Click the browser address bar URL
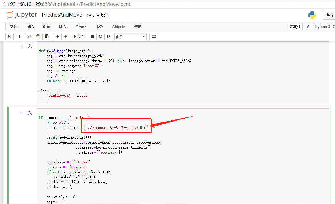 click(69, 4)
